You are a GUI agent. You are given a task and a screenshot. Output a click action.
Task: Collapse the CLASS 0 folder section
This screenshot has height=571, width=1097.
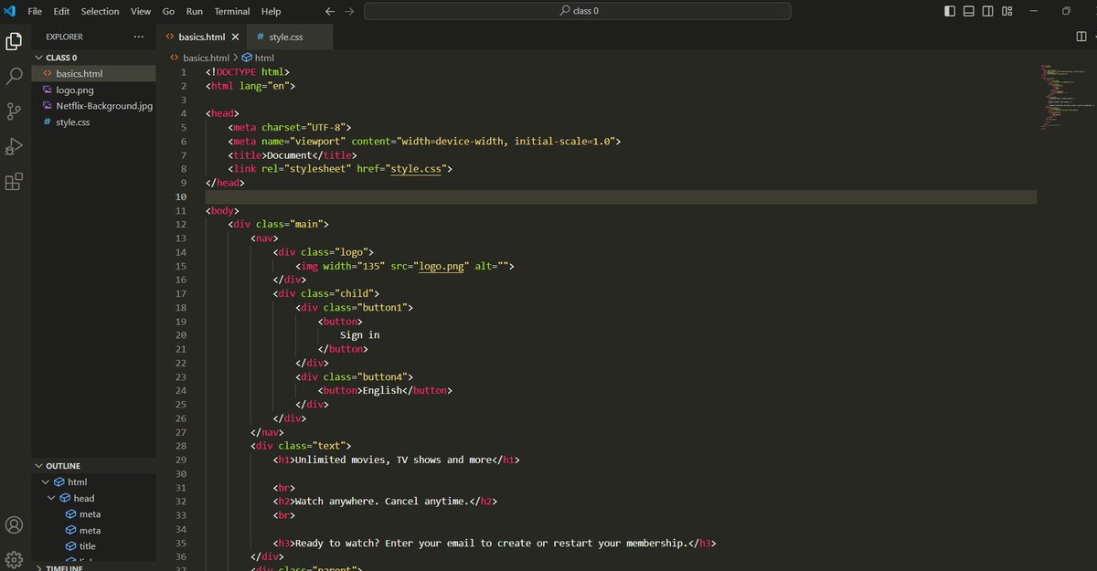pos(91,58)
